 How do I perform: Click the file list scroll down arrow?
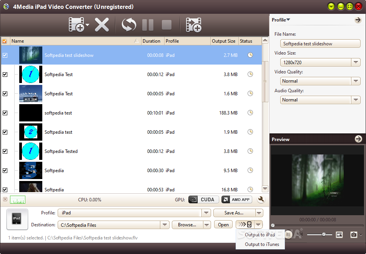click(265, 188)
